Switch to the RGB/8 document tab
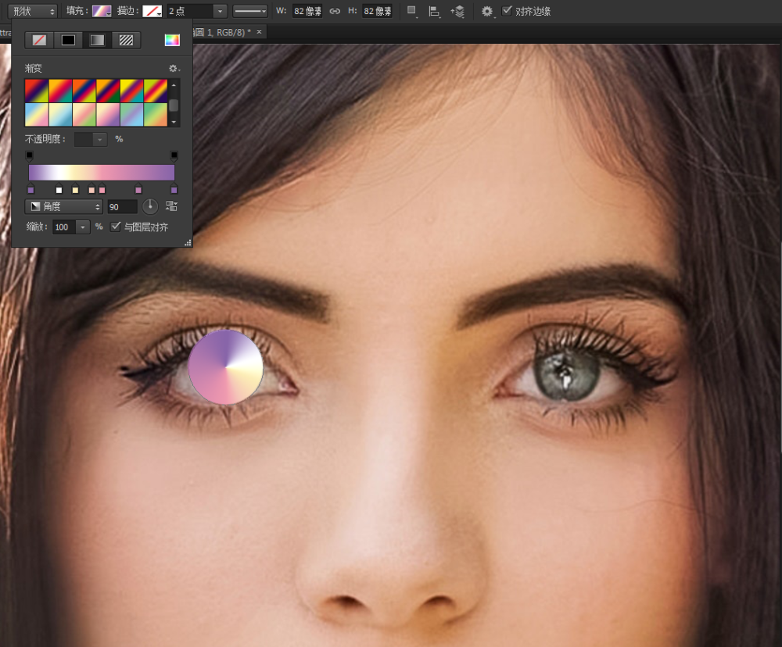The image size is (782, 647). pyautogui.click(x=222, y=32)
